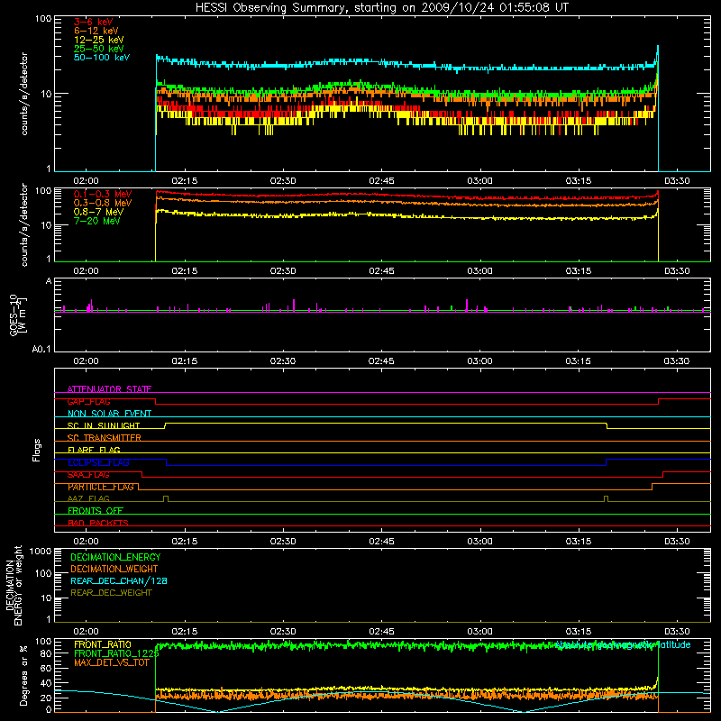Click the spike at end of 50-100 keV curve

coord(658,54)
